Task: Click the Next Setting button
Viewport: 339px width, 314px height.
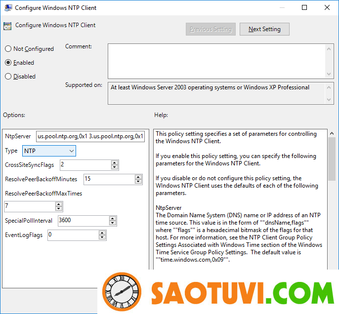Action: click(264, 29)
